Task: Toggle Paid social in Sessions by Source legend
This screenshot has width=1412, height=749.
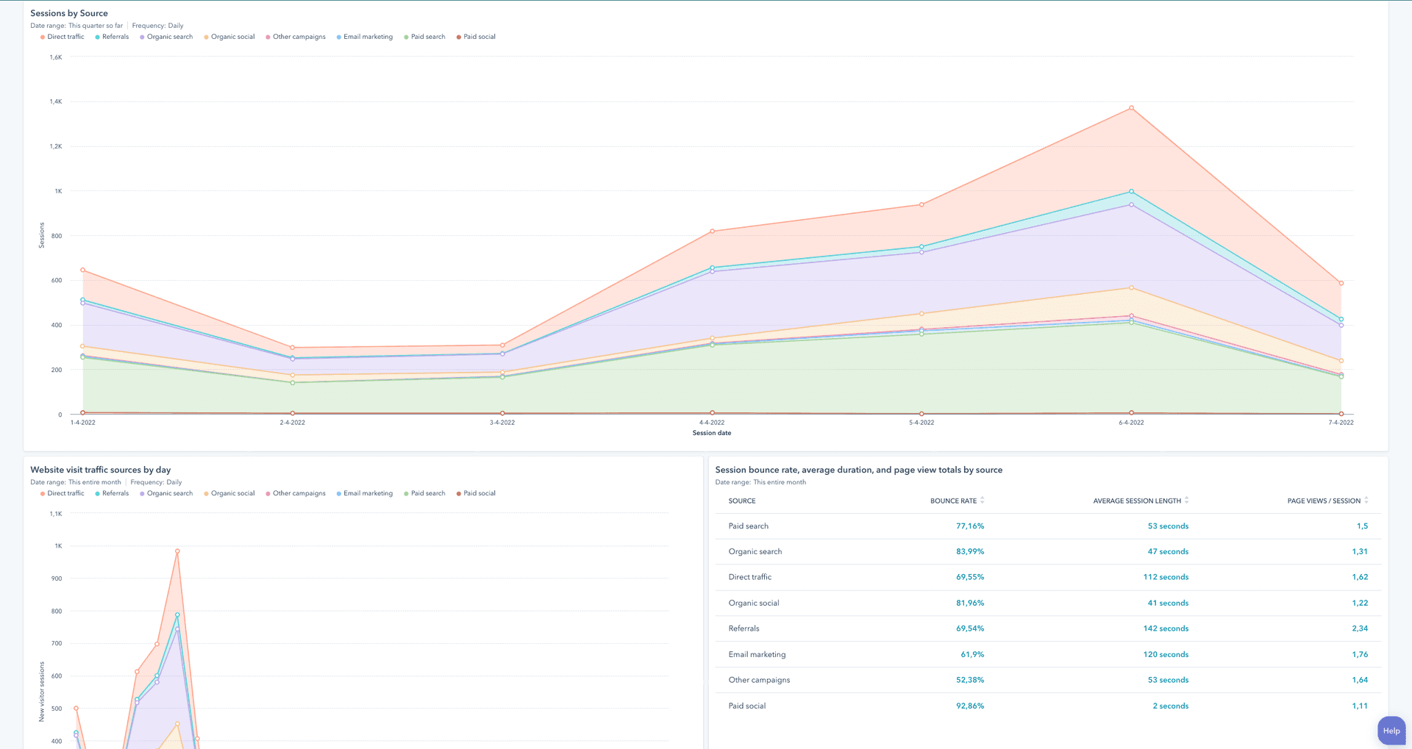Action: click(x=476, y=37)
